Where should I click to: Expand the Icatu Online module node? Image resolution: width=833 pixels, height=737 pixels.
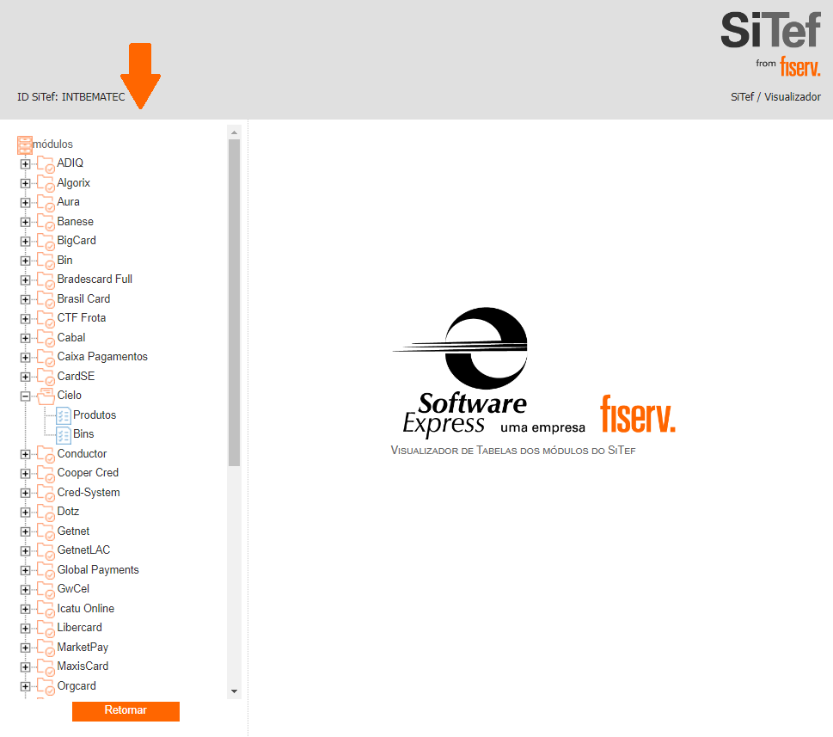25,609
